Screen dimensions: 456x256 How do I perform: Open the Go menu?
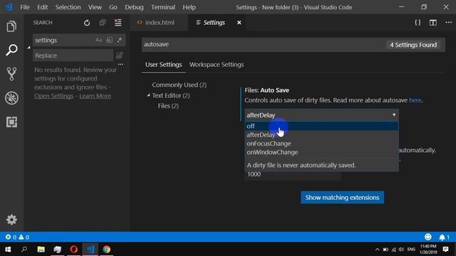pyautogui.click(x=113, y=7)
